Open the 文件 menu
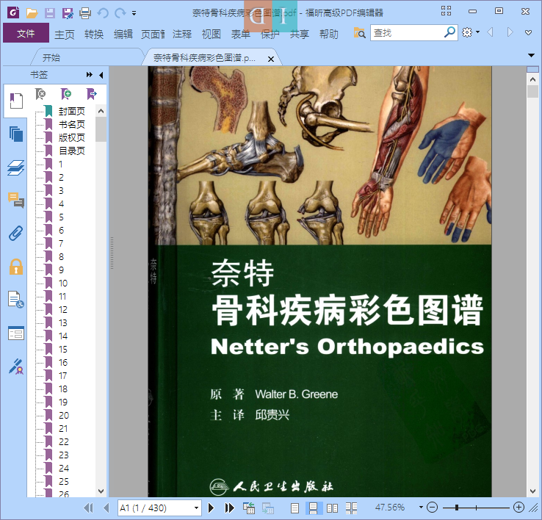This screenshot has width=542, height=520. [x=26, y=33]
